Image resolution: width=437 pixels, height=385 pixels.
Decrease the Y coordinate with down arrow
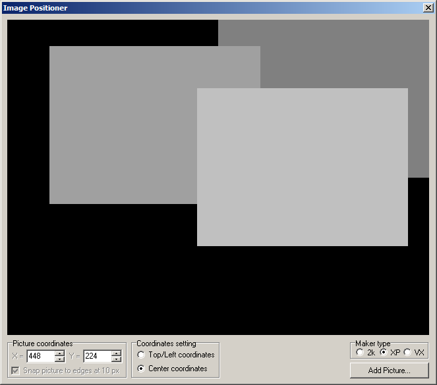pyautogui.click(x=117, y=359)
